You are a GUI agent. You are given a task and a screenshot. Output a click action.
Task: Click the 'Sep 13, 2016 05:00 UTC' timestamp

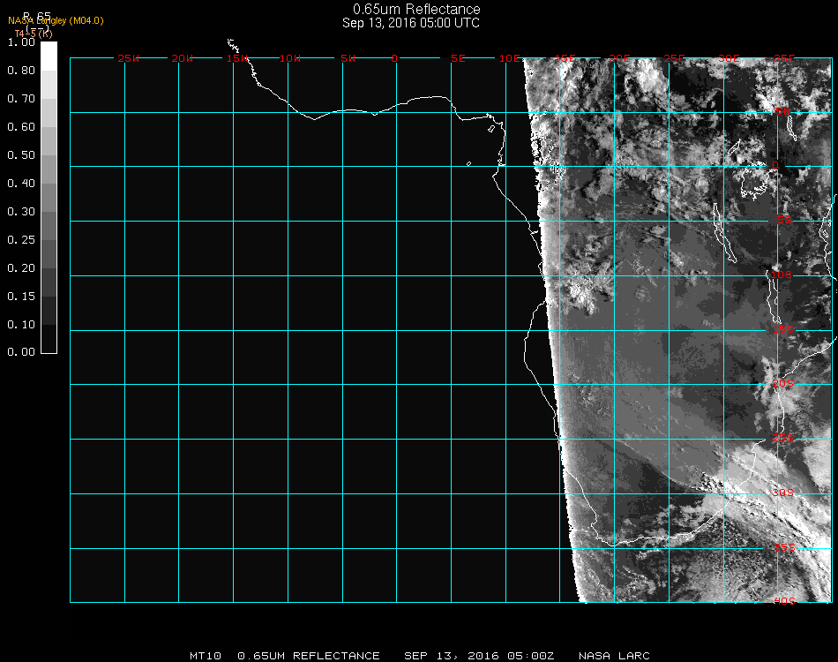click(x=411, y=23)
